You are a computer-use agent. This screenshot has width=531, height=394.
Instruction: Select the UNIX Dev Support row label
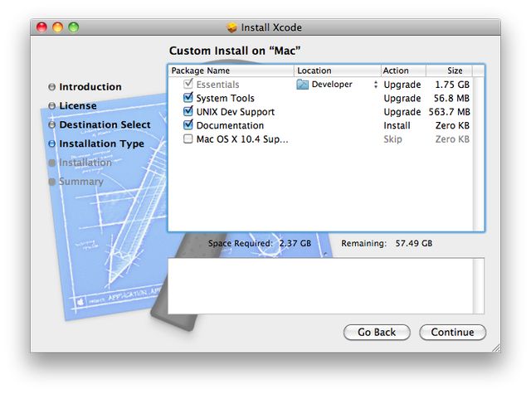pos(236,112)
